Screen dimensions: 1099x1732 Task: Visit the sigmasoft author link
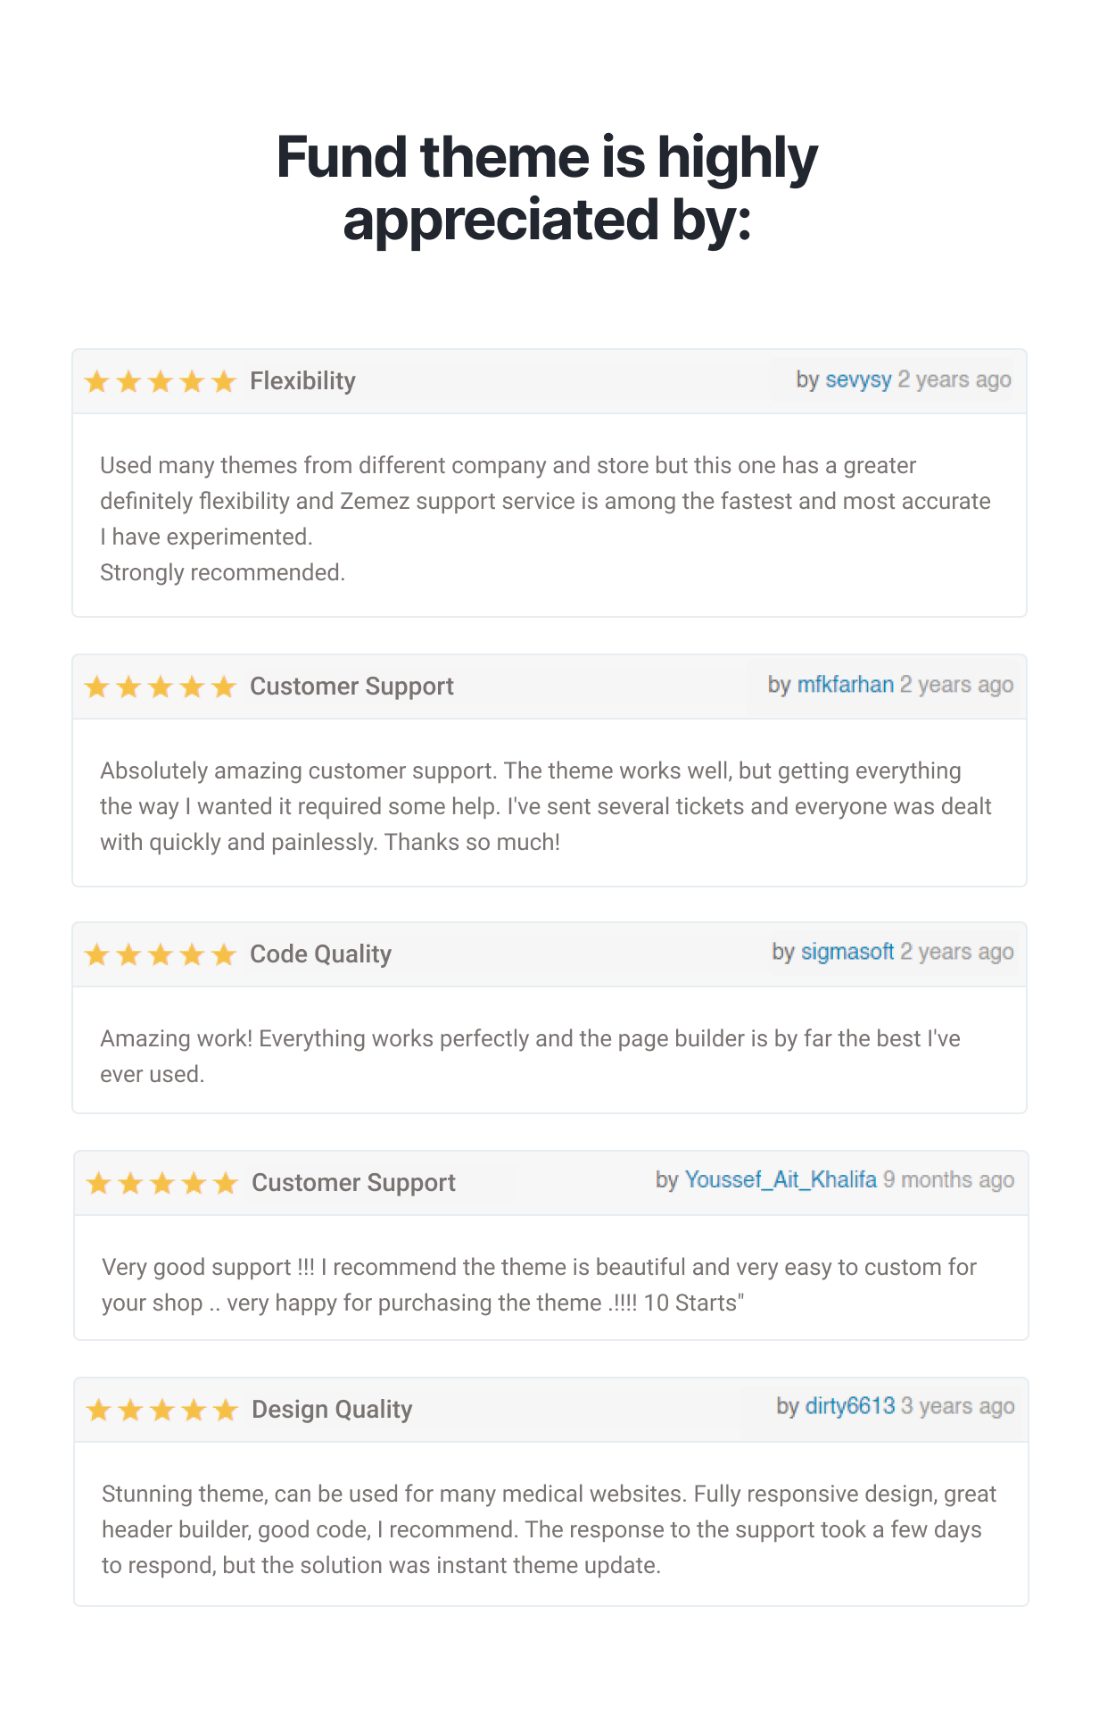[x=847, y=952]
